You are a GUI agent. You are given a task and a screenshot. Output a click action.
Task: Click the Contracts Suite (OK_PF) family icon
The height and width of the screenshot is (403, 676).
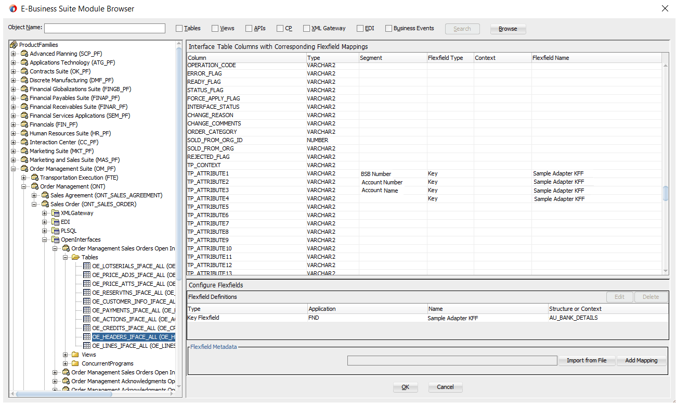click(x=24, y=71)
